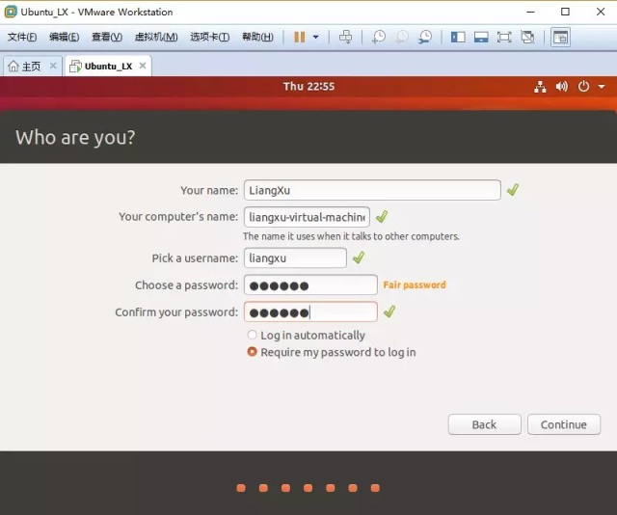Take a snapshot of the virtual machine
This screenshot has height=515, width=617.
coord(379,38)
